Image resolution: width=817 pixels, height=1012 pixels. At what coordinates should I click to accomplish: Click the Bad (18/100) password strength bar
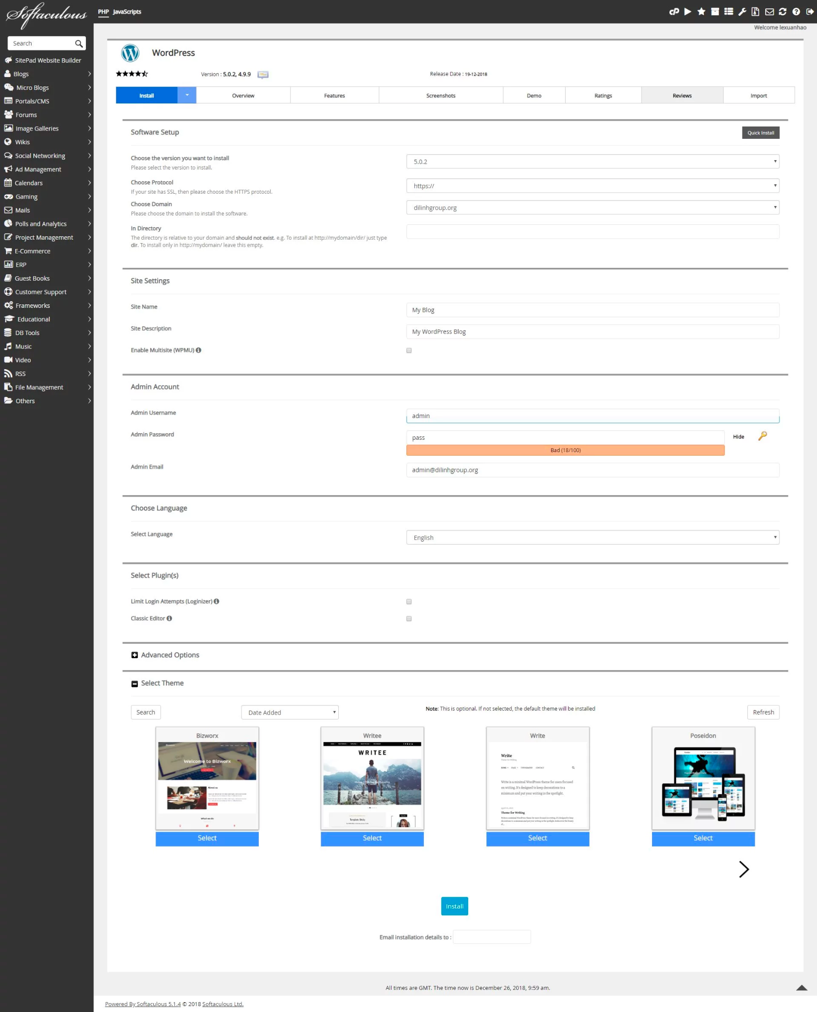[x=565, y=450]
